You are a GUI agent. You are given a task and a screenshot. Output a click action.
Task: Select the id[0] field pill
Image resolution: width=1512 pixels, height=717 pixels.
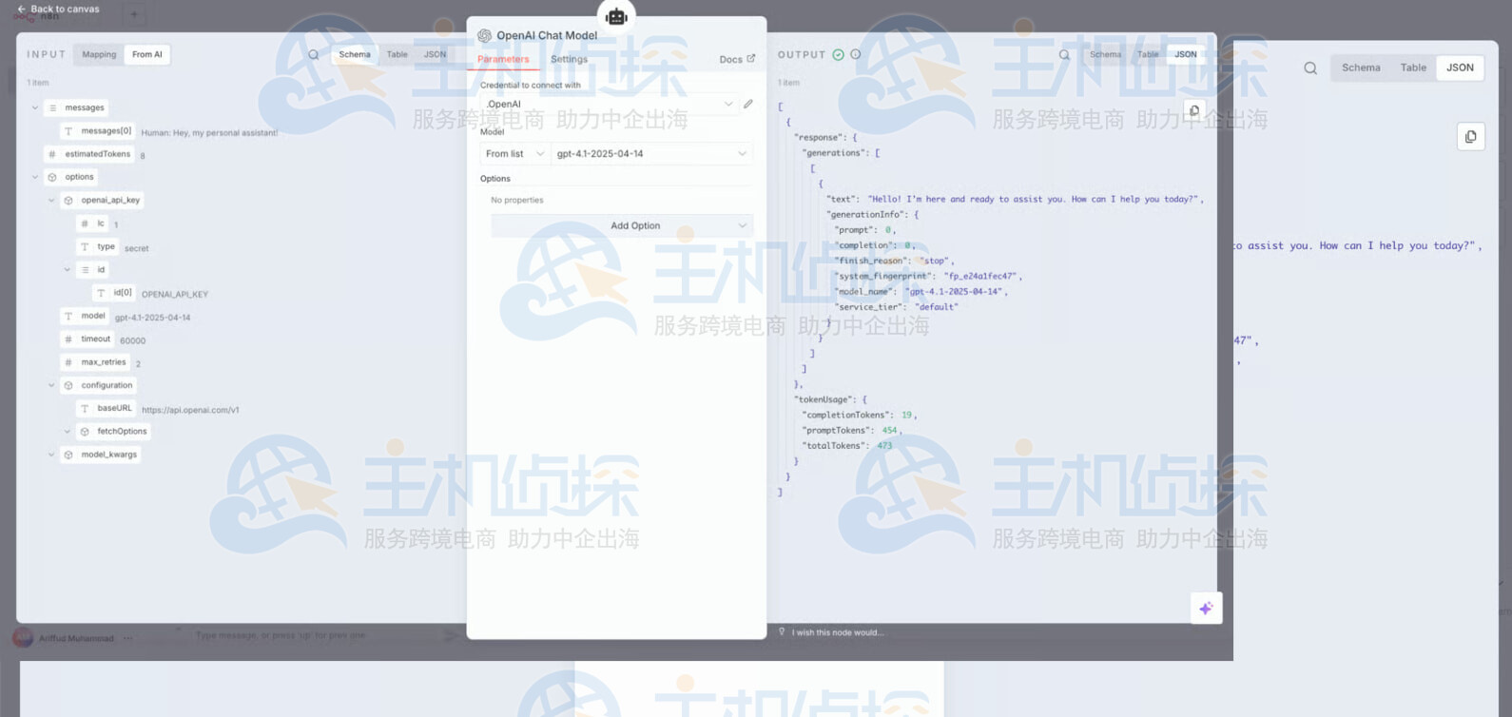[114, 293]
